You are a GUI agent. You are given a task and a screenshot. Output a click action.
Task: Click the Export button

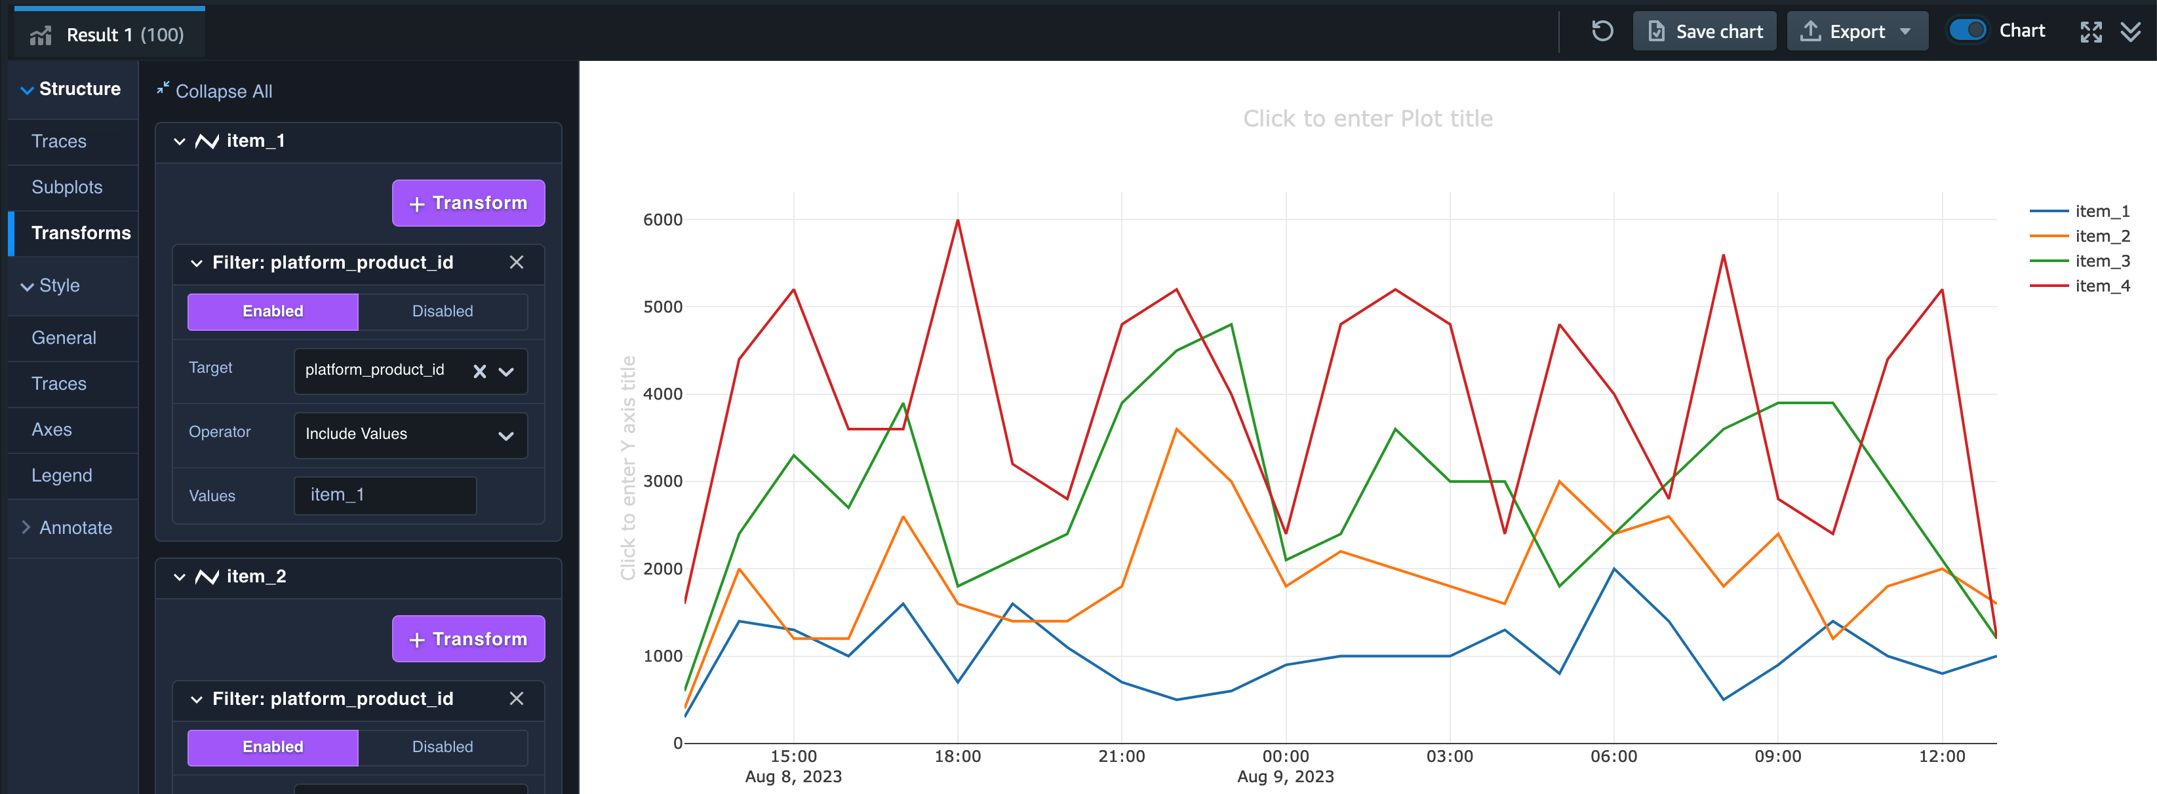(1857, 32)
